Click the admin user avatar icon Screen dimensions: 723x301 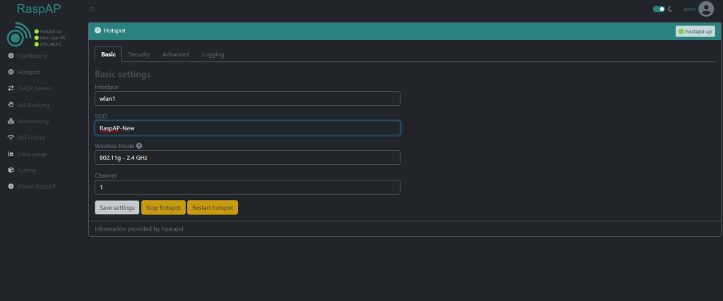pyautogui.click(x=706, y=9)
